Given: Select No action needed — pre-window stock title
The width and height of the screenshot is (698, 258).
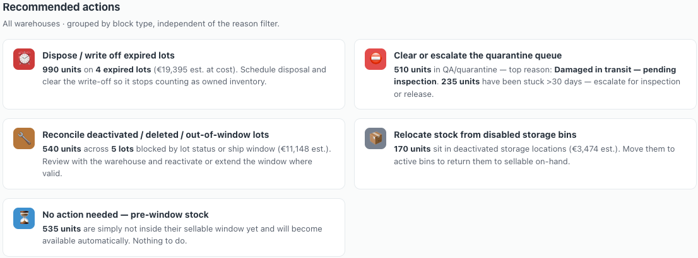Looking at the screenshot, I should [126, 215].
